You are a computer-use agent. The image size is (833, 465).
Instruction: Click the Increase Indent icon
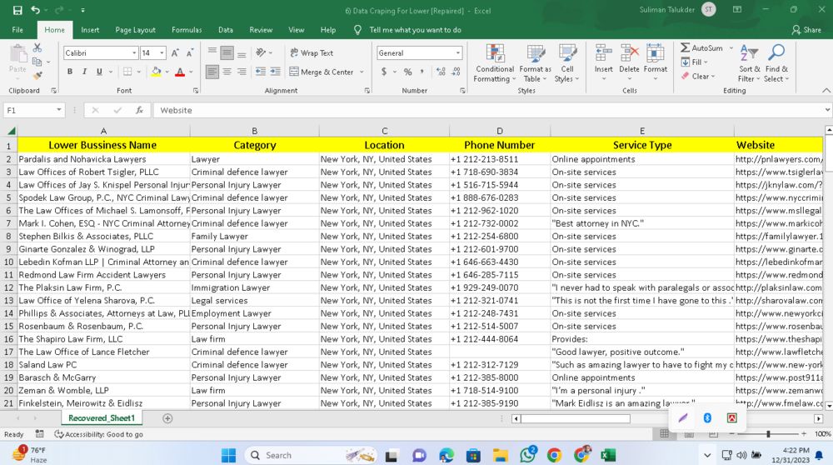click(x=275, y=72)
